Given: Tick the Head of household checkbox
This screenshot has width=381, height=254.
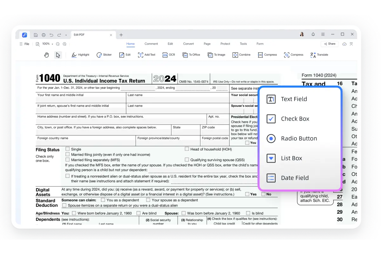Looking at the screenshot, I should pos(187,149).
